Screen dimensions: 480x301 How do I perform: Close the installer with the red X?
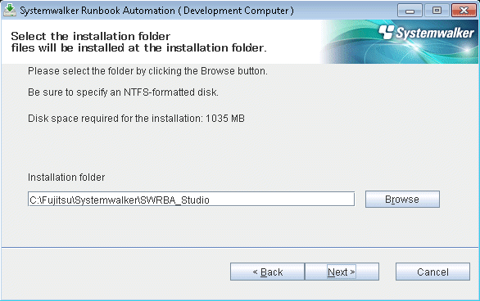point(464,11)
